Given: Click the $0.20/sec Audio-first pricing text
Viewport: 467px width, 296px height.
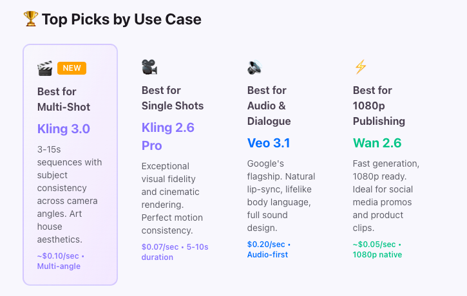Looking at the screenshot, I should 269,250.
